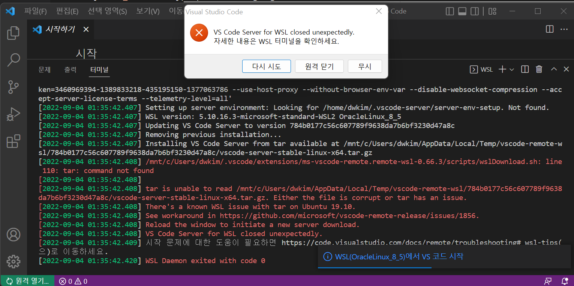The image size is (574, 286).
Task: Open the 파일(F) menu
Action: click(36, 11)
